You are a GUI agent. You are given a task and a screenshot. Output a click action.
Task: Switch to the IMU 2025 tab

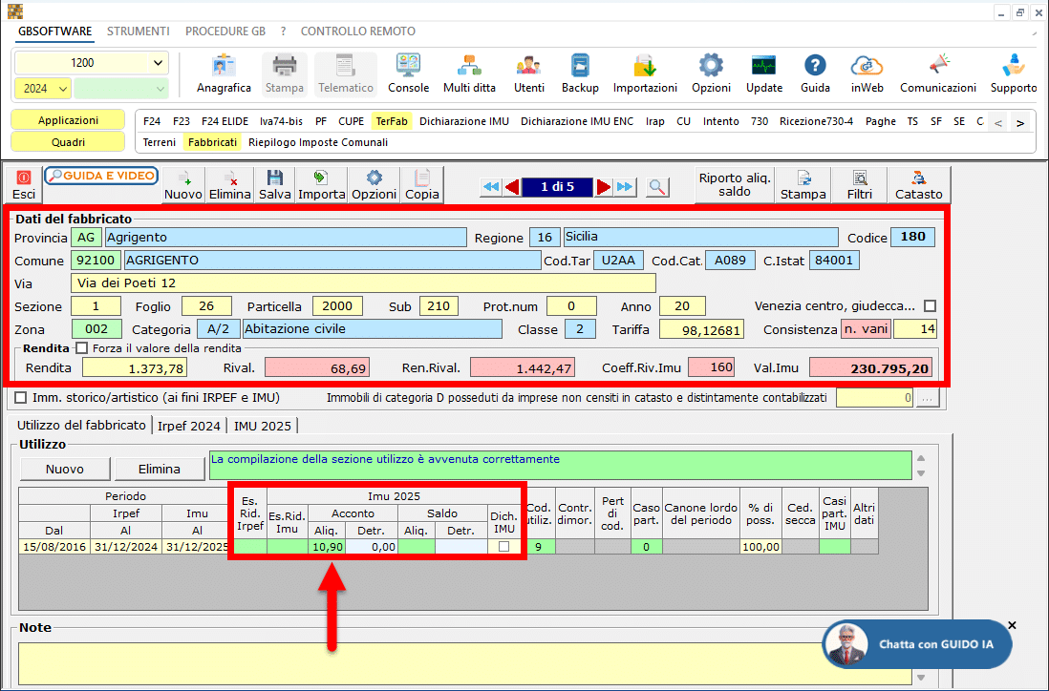(262, 426)
